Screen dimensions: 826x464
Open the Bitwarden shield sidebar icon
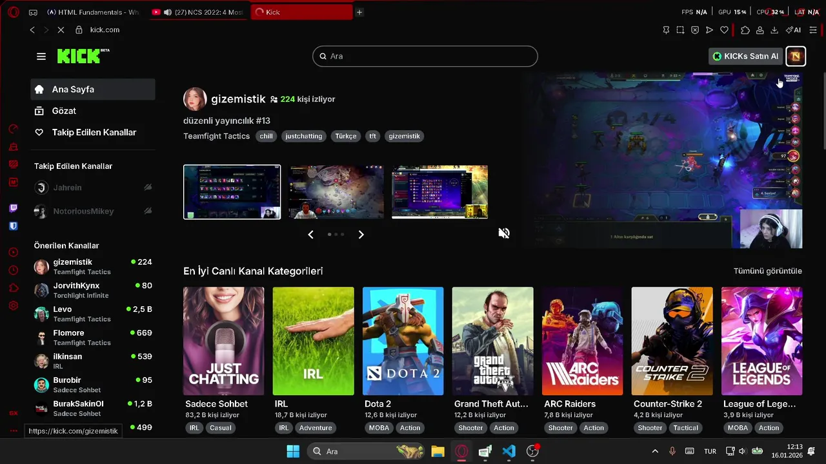click(x=14, y=226)
